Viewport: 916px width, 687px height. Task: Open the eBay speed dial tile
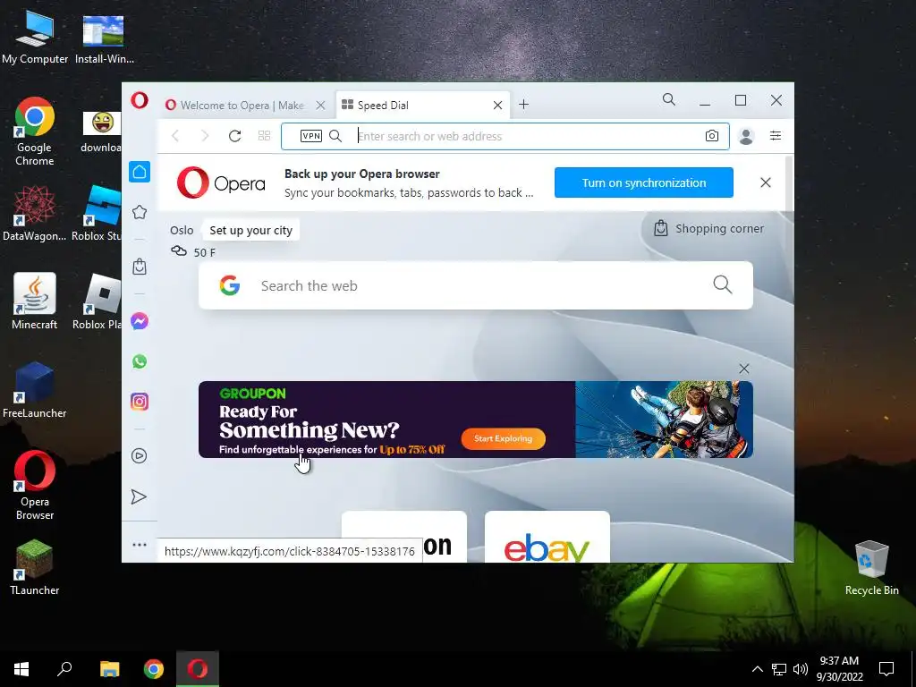pyautogui.click(x=547, y=537)
